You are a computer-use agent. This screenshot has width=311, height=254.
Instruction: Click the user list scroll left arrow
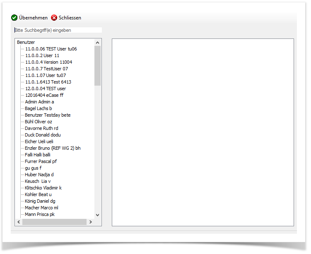19,222
